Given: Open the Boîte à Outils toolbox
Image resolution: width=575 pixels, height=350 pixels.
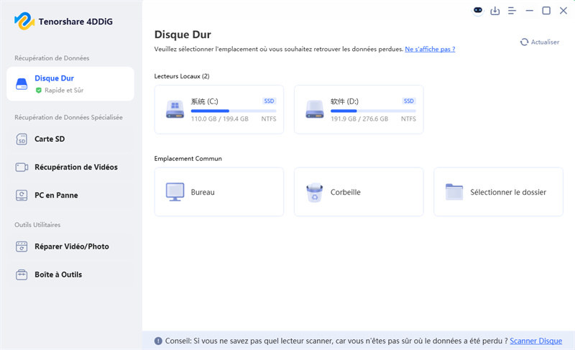Looking at the screenshot, I should pos(57,275).
